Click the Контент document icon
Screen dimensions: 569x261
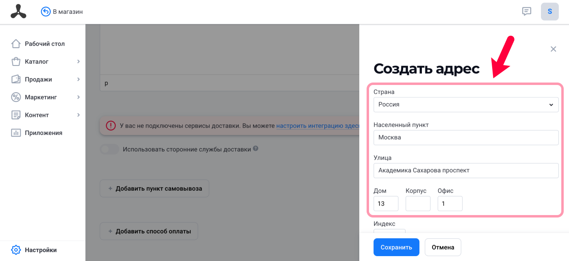coord(16,115)
